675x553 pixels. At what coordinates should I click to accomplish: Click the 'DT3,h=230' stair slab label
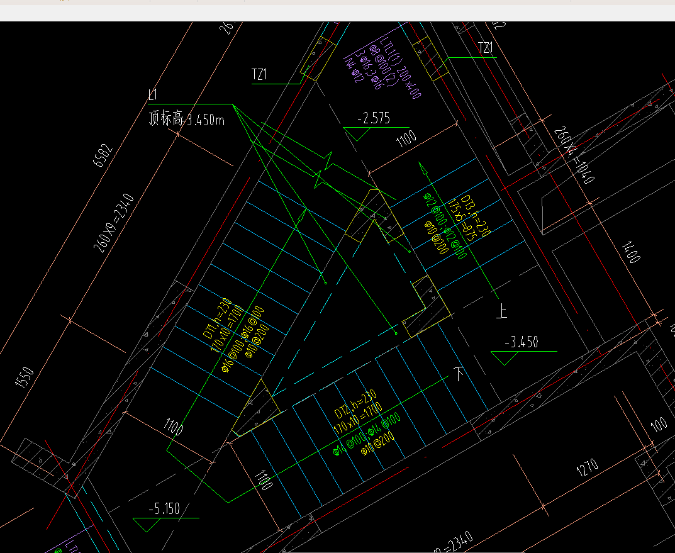tap(476, 216)
